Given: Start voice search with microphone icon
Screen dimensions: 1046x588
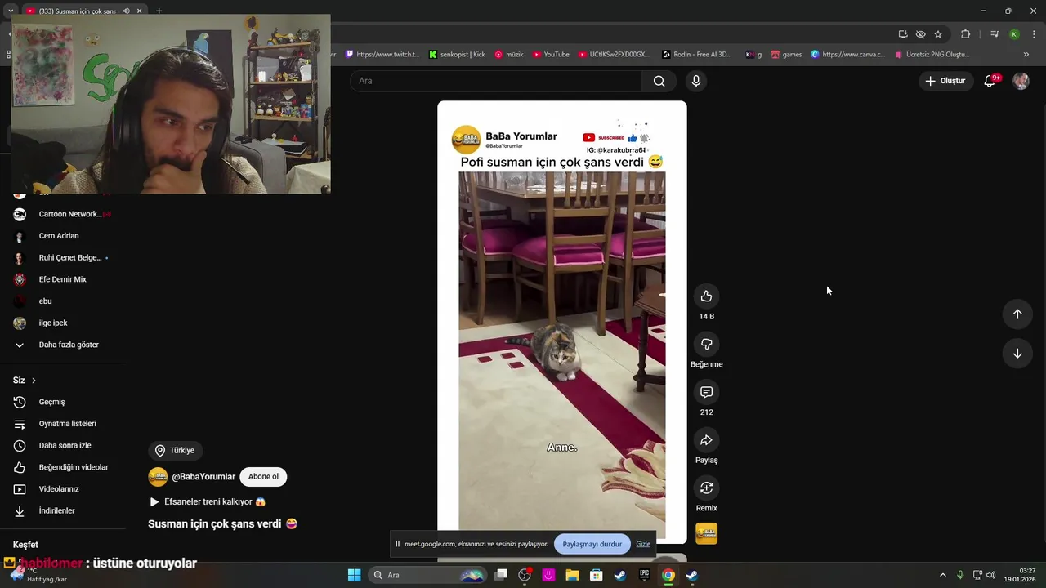Looking at the screenshot, I should point(695,81).
